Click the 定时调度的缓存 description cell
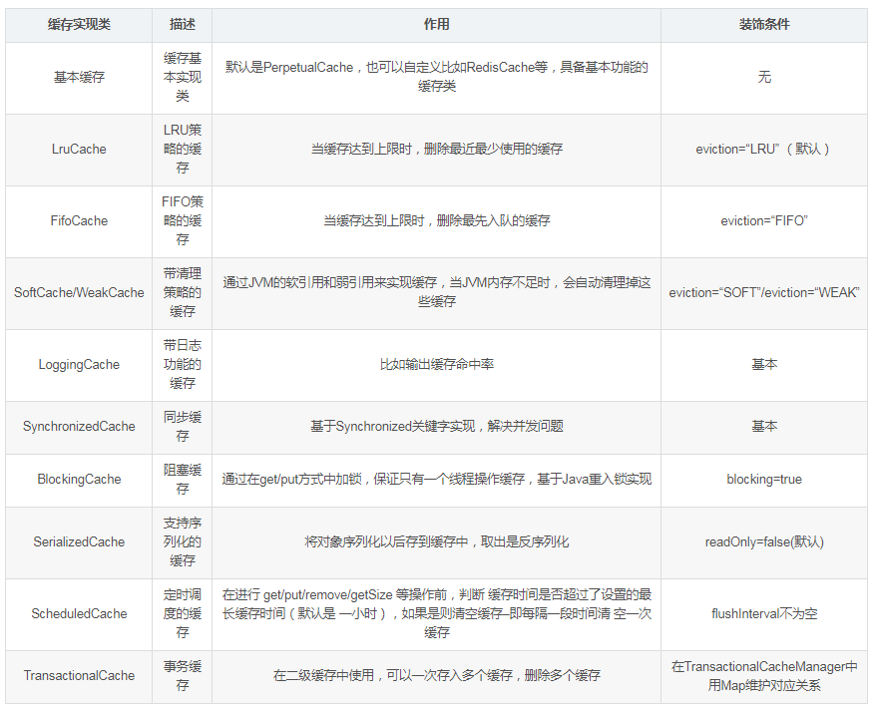 [183, 614]
